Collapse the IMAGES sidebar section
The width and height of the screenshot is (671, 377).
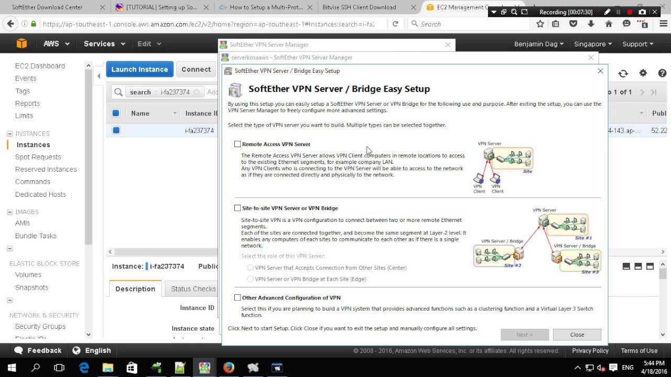tap(10, 212)
